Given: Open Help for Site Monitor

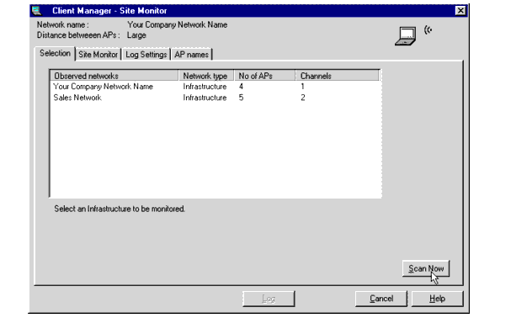Looking at the screenshot, I should coord(437,299).
